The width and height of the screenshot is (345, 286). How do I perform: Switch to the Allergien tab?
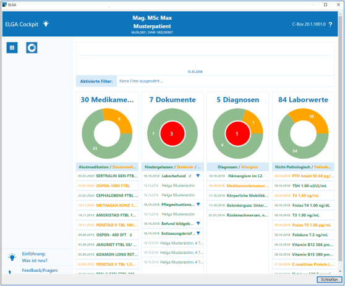coord(250,167)
